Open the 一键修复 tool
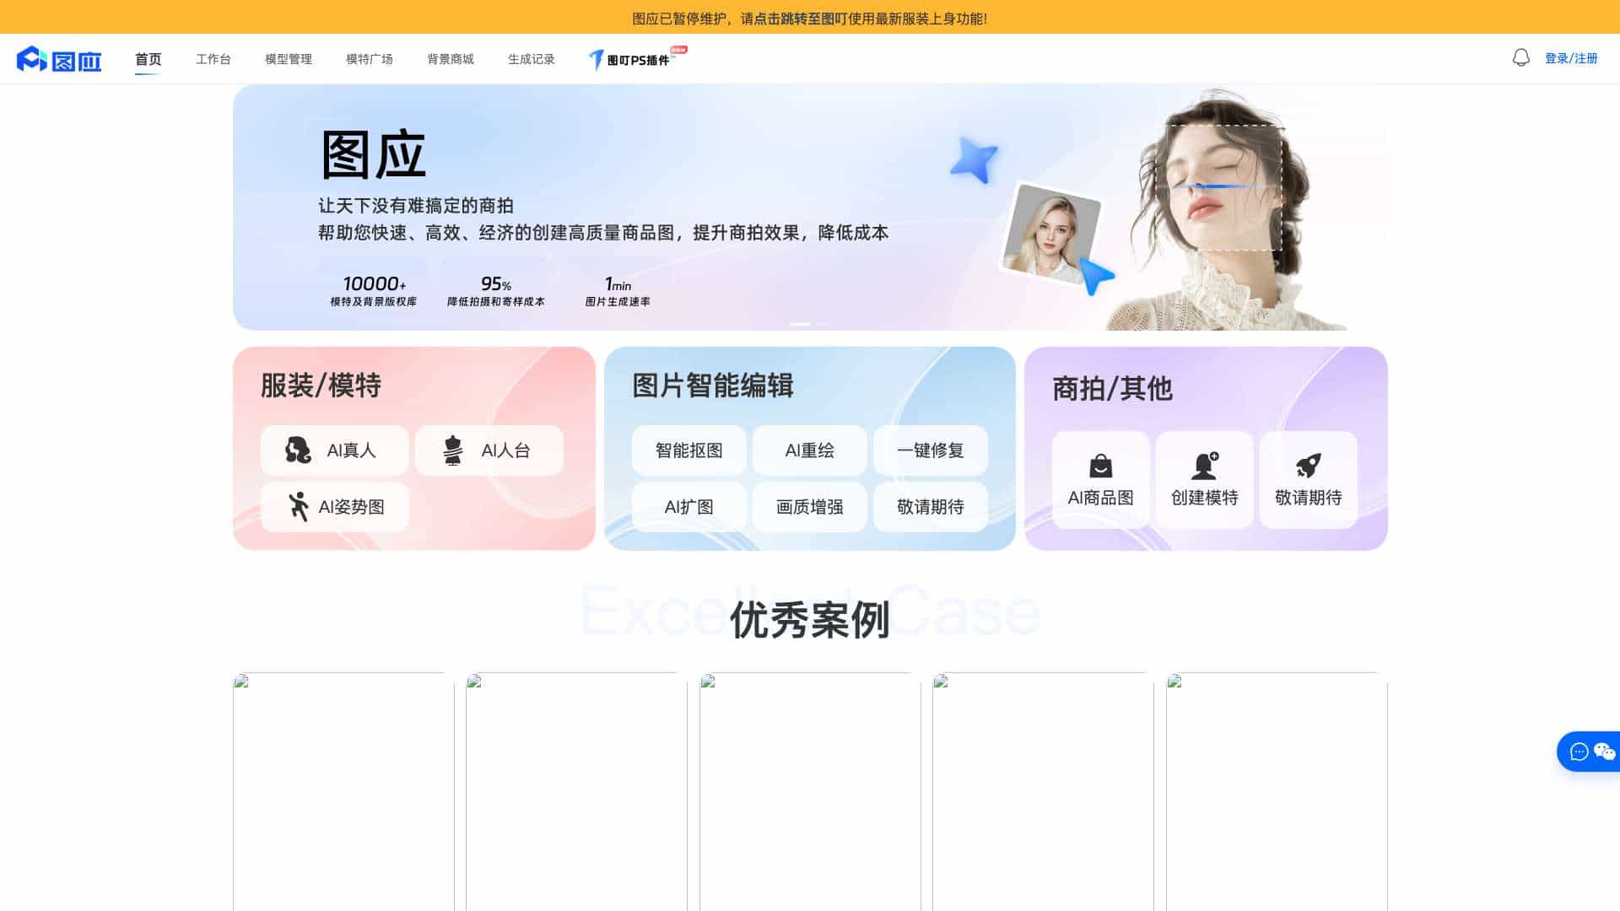 click(930, 450)
